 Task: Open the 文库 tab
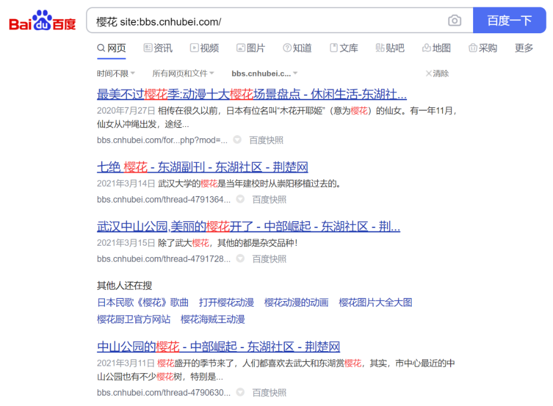pos(344,48)
